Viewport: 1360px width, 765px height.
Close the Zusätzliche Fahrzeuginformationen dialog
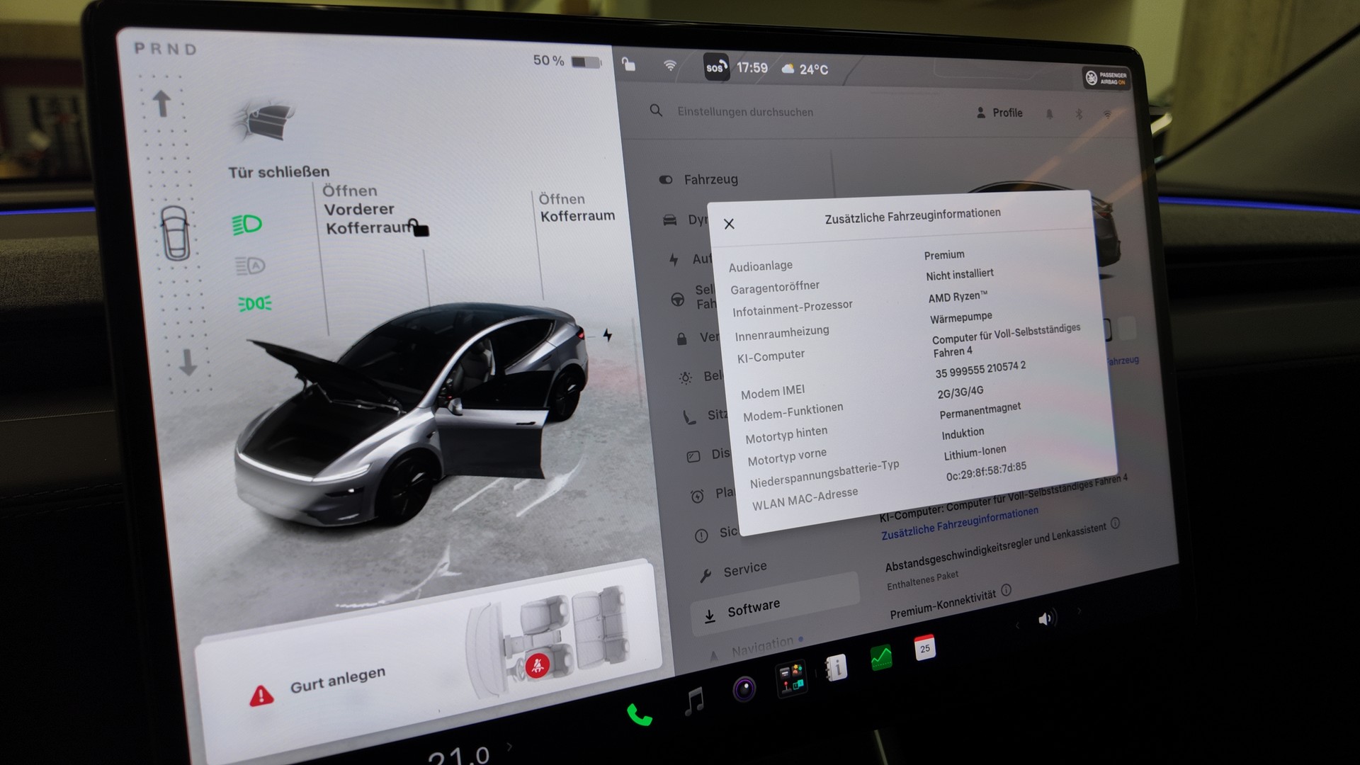pos(729,224)
